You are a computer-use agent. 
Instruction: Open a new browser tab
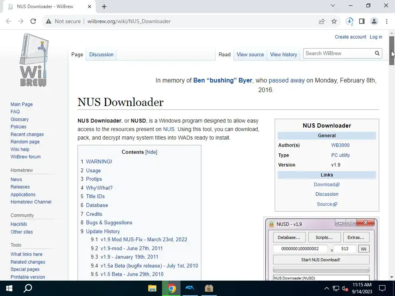[x=104, y=7]
